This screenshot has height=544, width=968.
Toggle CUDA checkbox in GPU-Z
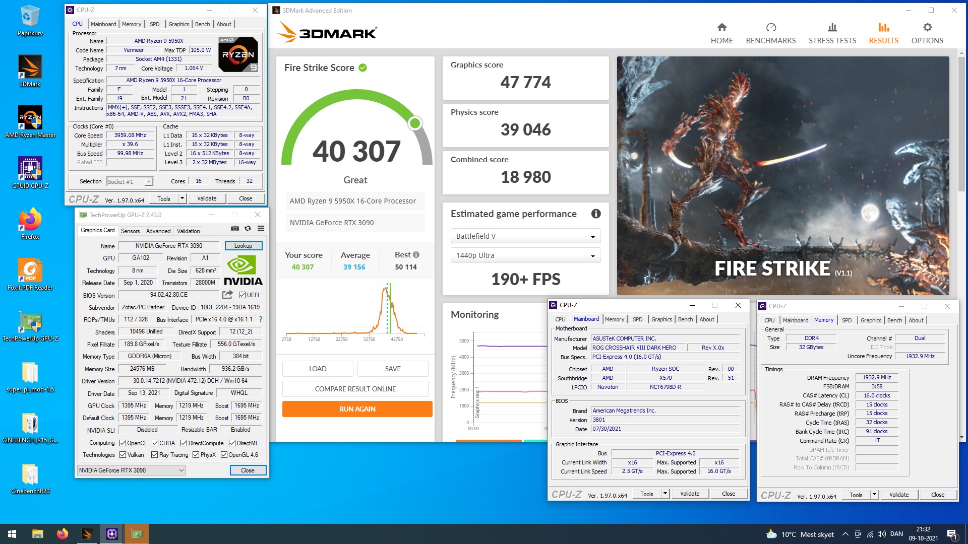click(155, 443)
